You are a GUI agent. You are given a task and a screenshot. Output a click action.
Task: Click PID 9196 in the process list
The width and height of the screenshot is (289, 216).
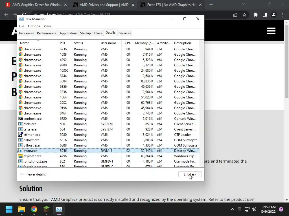63,108
